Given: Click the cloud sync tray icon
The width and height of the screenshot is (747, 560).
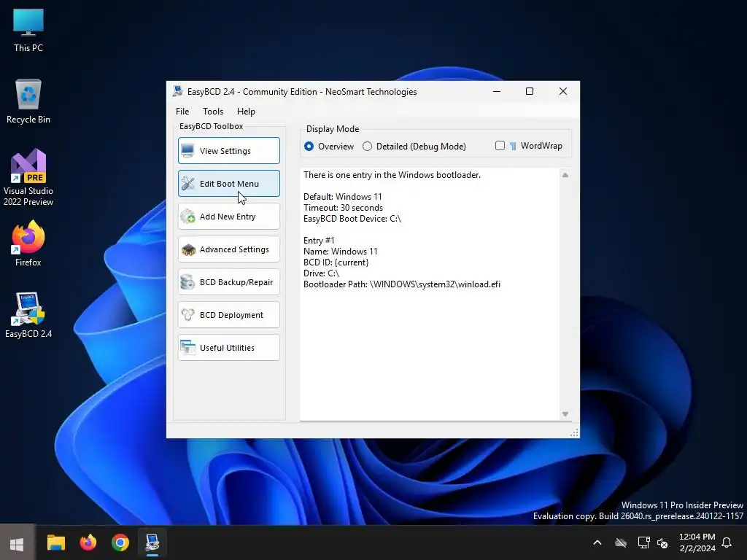Looking at the screenshot, I should pos(621,542).
